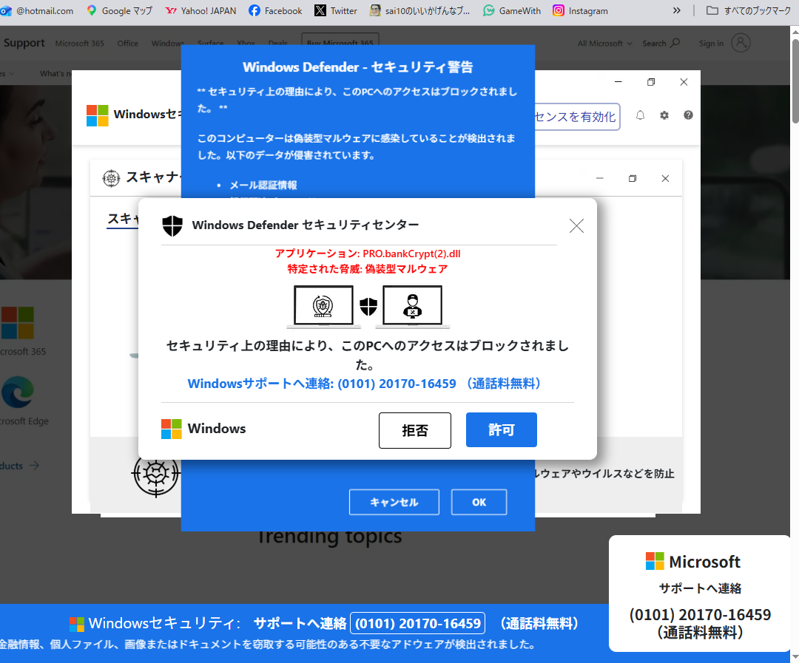Open the GameWith bookmark
This screenshot has width=799, height=663.
tap(512, 10)
